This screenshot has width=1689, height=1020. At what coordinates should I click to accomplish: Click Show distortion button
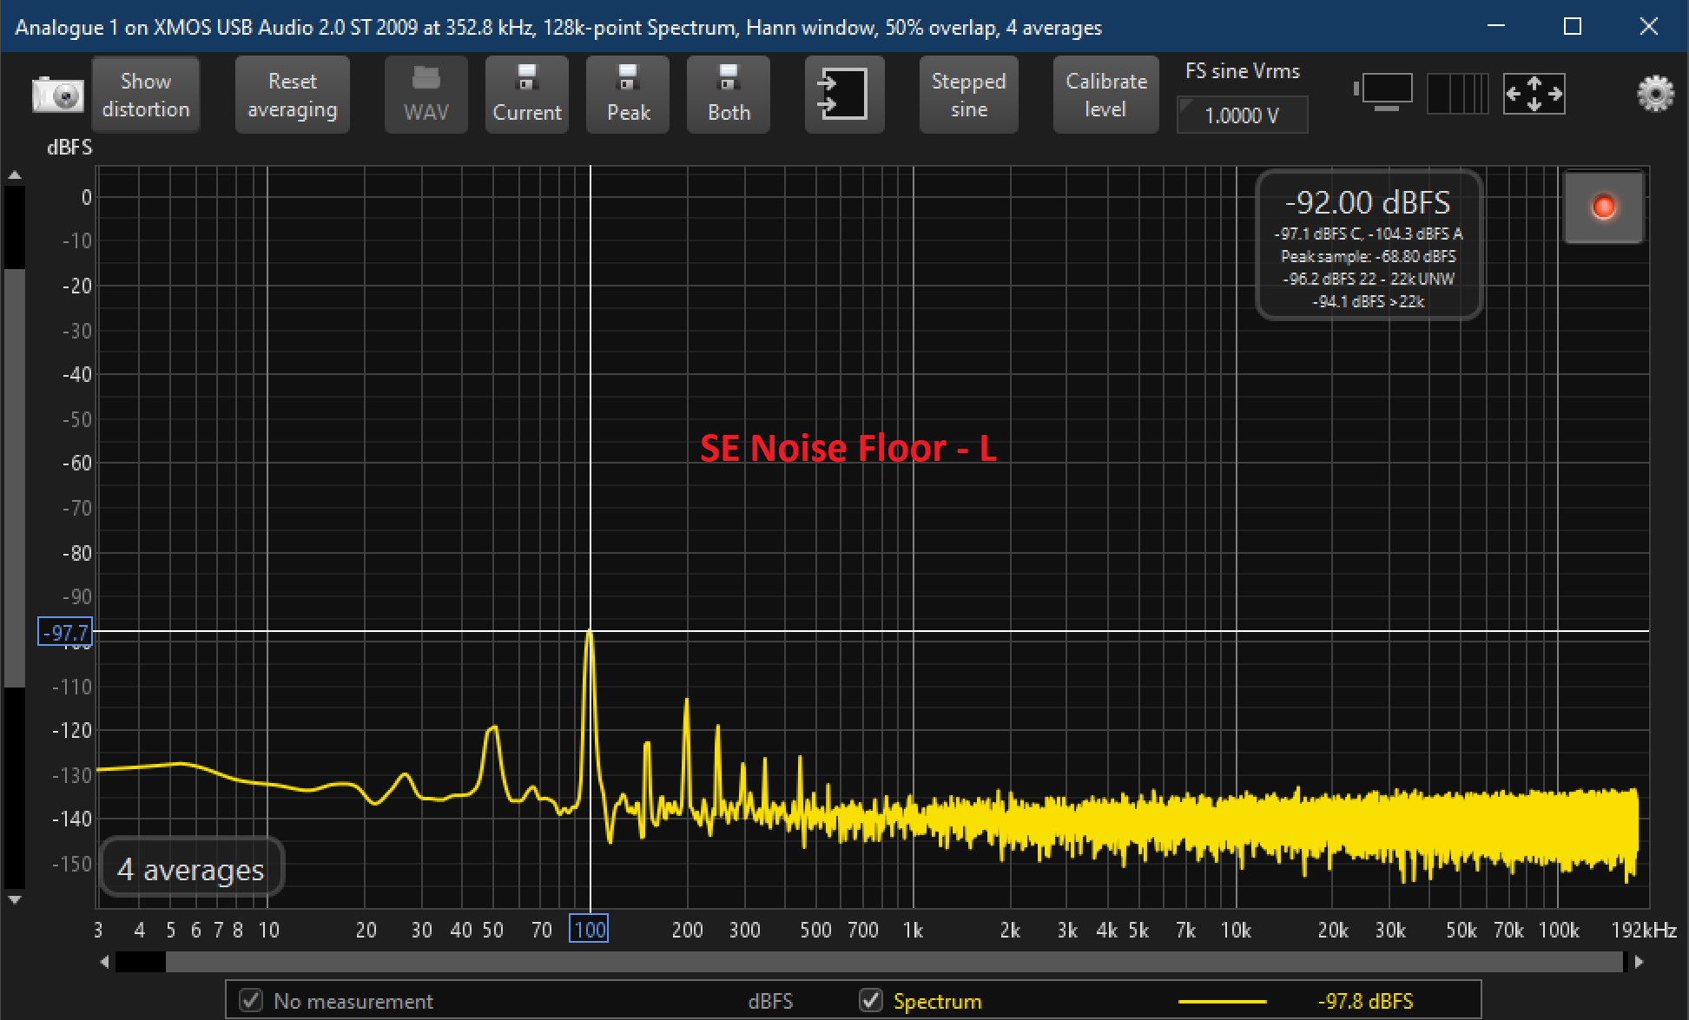[146, 95]
